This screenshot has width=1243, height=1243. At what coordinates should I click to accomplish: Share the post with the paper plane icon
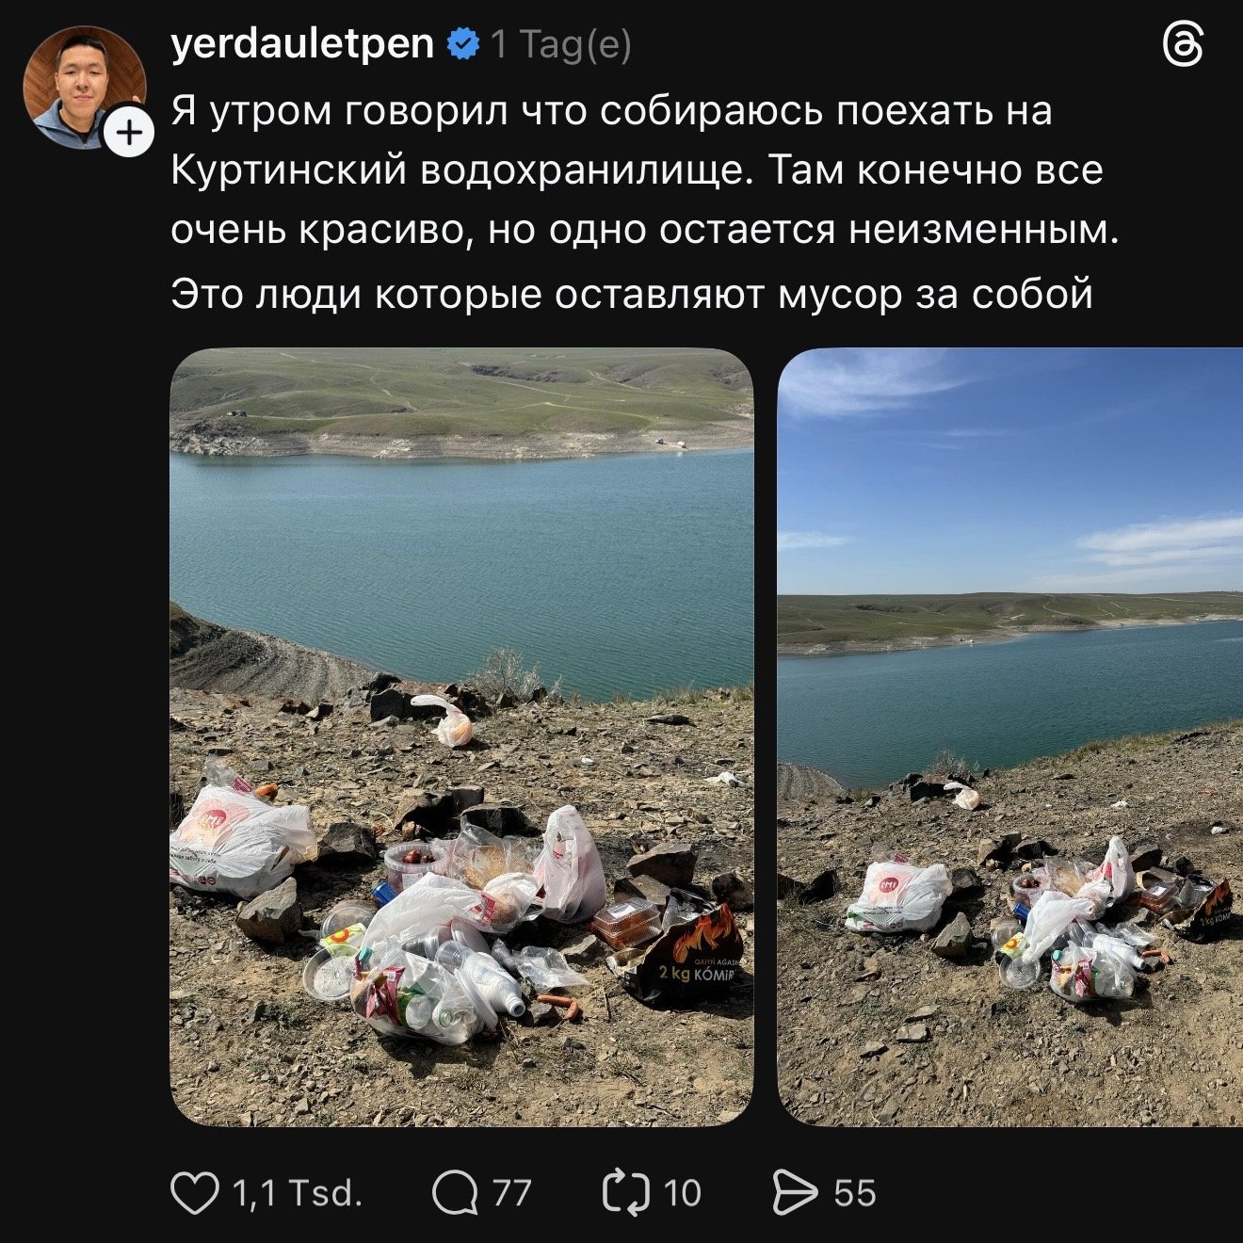[x=795, y=1192]
